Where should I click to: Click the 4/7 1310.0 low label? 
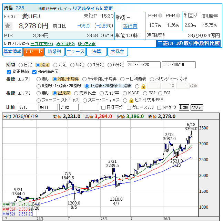116,201
